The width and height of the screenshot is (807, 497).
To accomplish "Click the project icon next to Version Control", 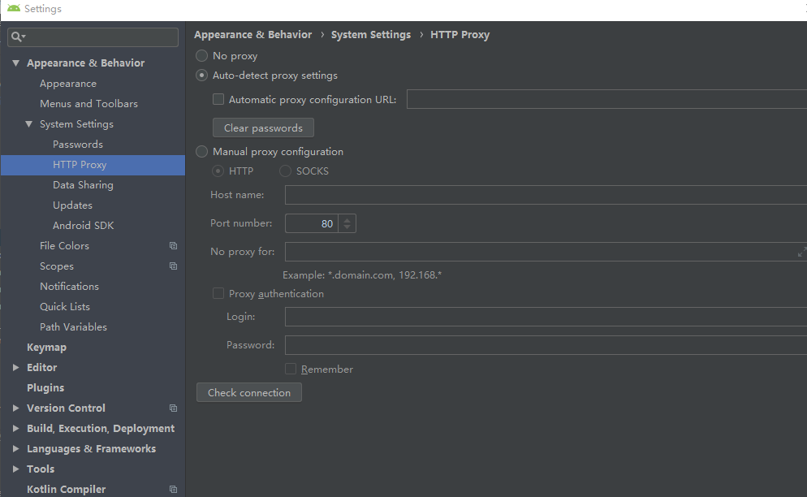I will click(172, 408).
